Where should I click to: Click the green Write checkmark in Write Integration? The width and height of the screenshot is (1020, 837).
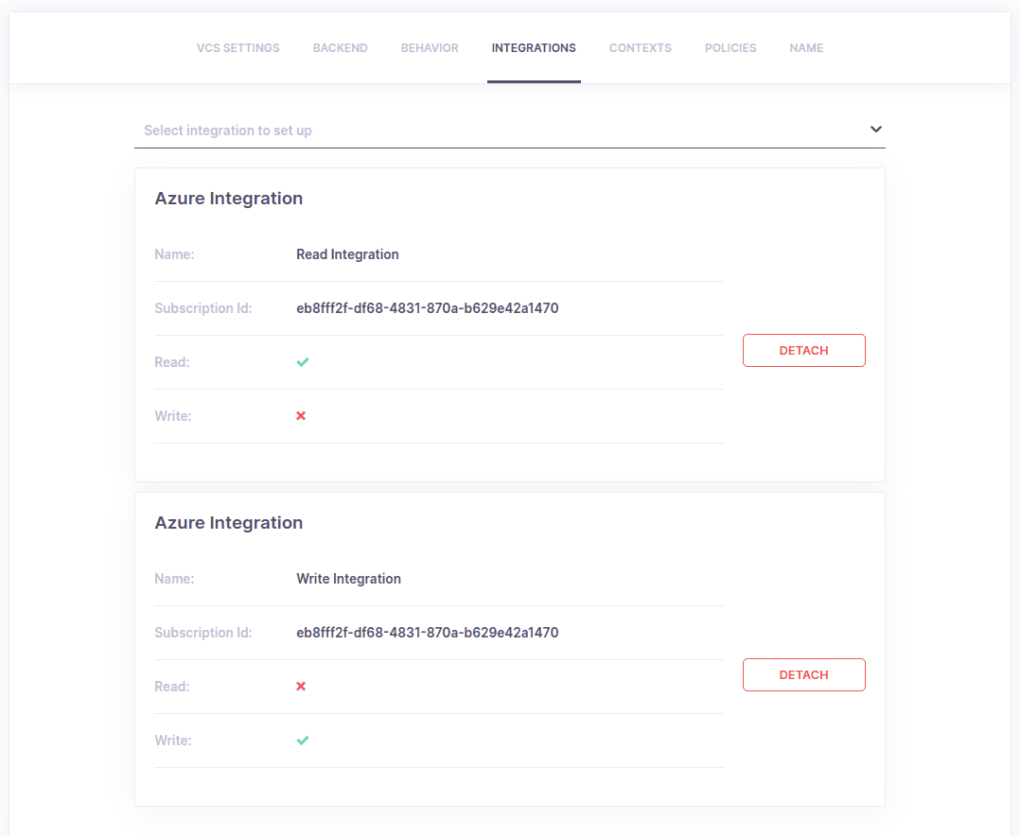tap(302, 740)
